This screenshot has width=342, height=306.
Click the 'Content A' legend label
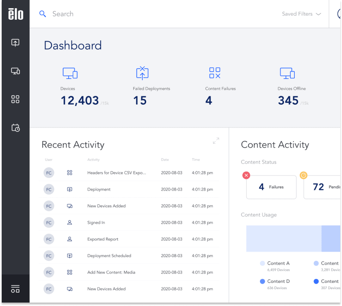pyautogui.click(x=278, y=264)
